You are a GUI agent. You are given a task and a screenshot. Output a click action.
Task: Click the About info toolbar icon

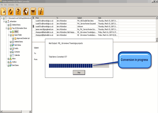click(x=41, y=12)
